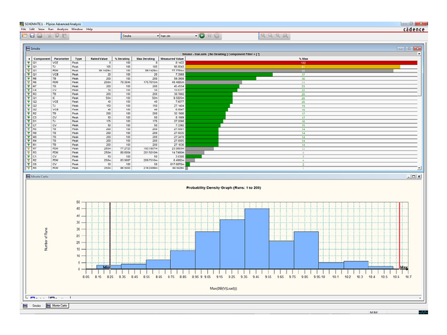
Task: Stop the analysis run
Action: (x=217, y=36)
